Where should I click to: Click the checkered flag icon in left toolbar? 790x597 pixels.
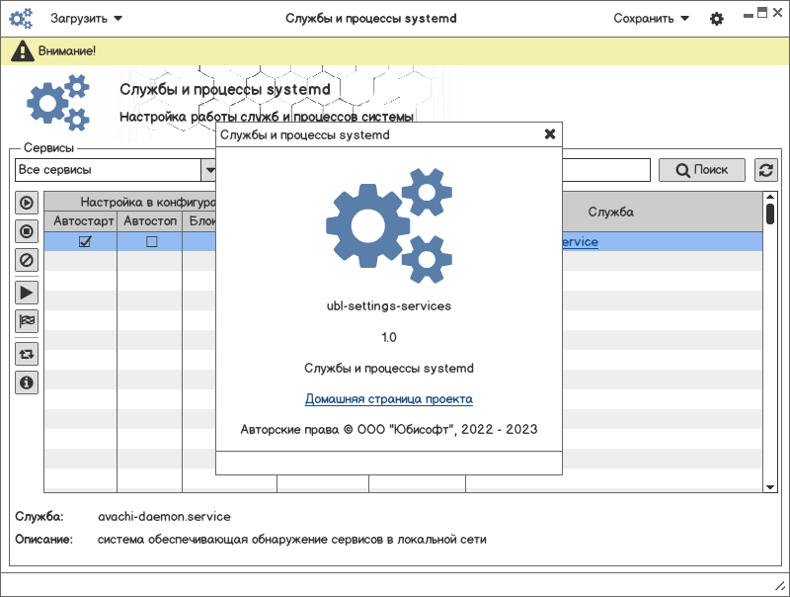point(27,320)
